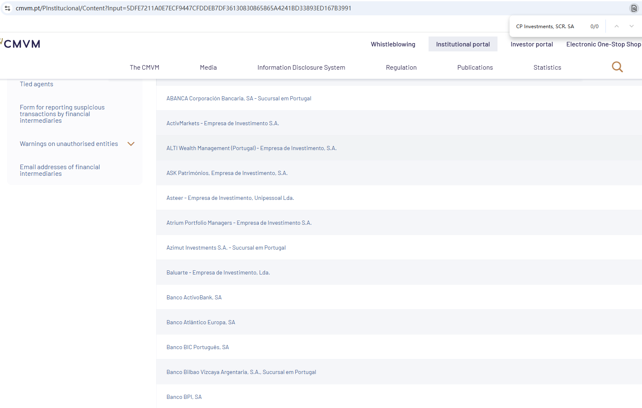Open The CMVM menu
This screenshot has width=642, height=408.
145,68
